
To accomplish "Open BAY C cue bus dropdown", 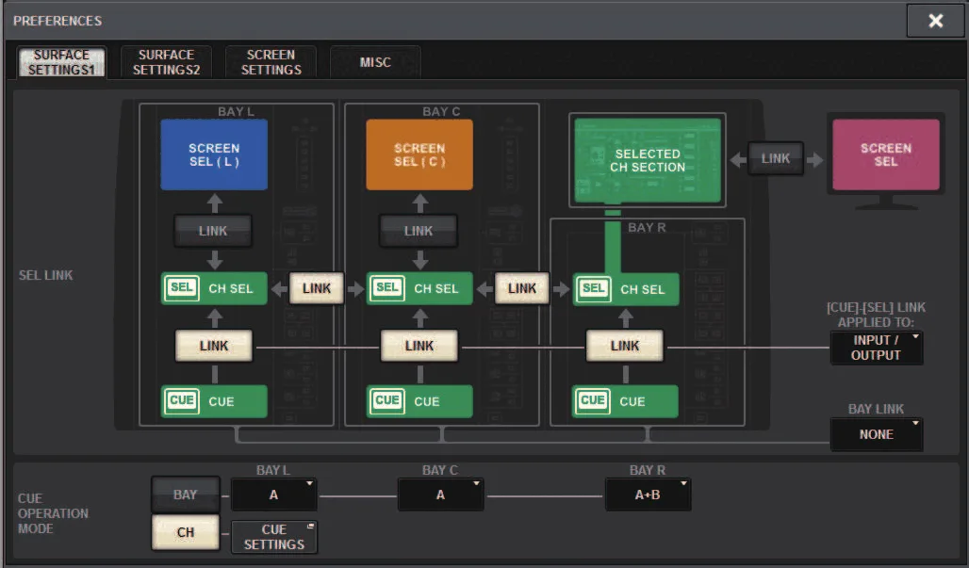I will coord(440,495).
